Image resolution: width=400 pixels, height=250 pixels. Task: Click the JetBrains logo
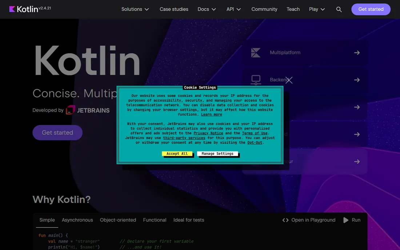click(x=88, y=110)
